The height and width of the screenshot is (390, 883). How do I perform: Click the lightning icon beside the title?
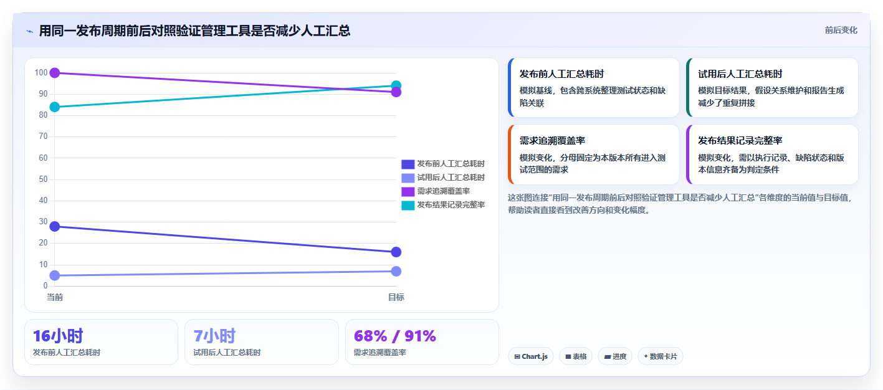29,31
